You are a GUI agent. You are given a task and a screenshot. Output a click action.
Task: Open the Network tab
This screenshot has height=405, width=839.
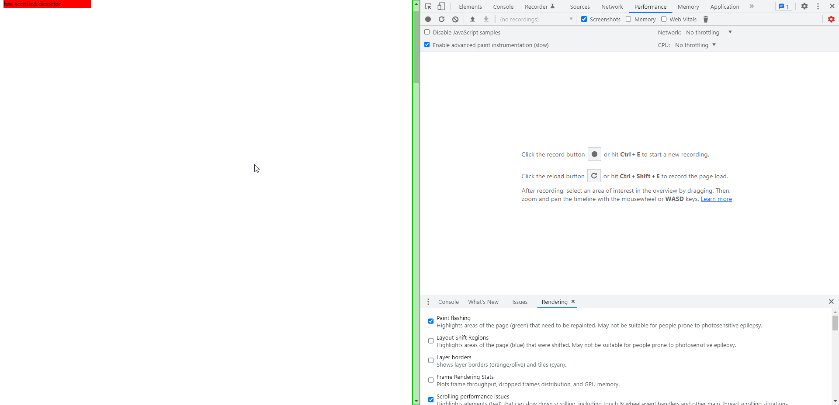coord(612,7)
